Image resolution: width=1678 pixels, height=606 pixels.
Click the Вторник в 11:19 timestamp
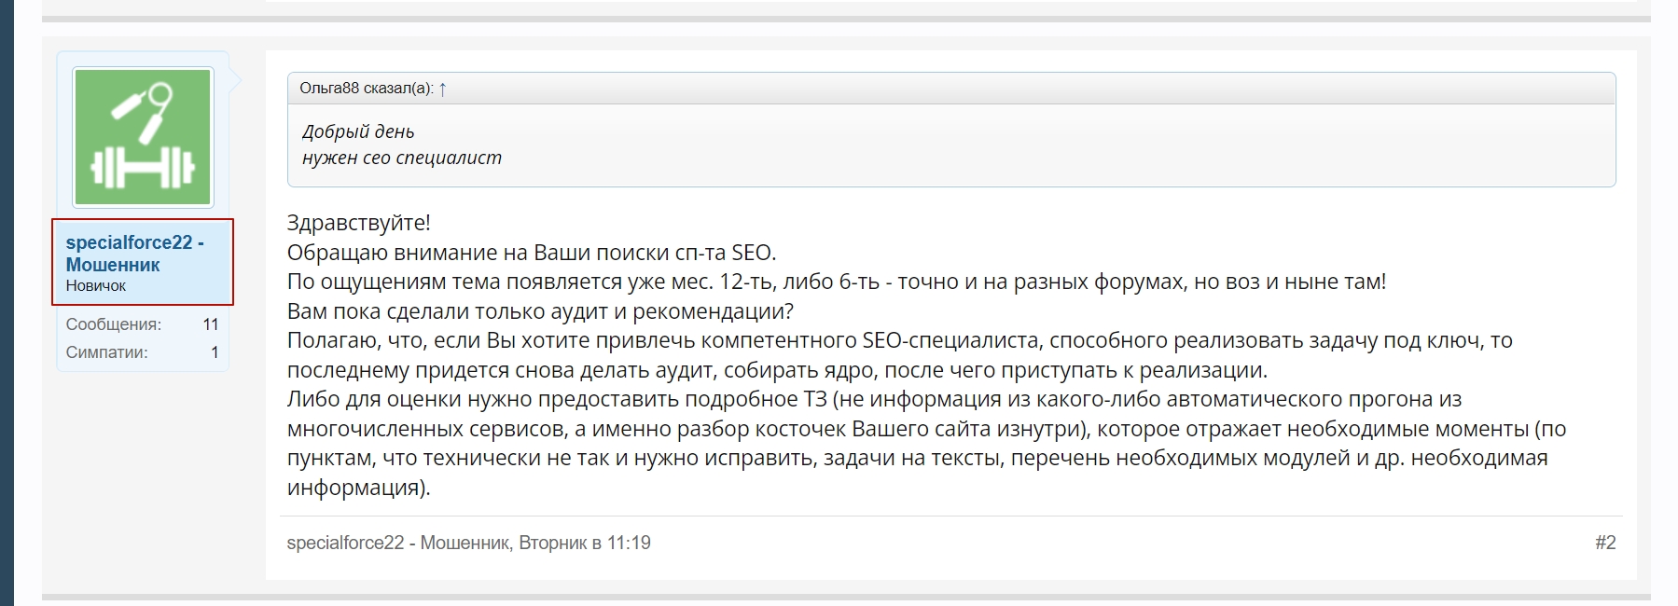pos(585,543)
